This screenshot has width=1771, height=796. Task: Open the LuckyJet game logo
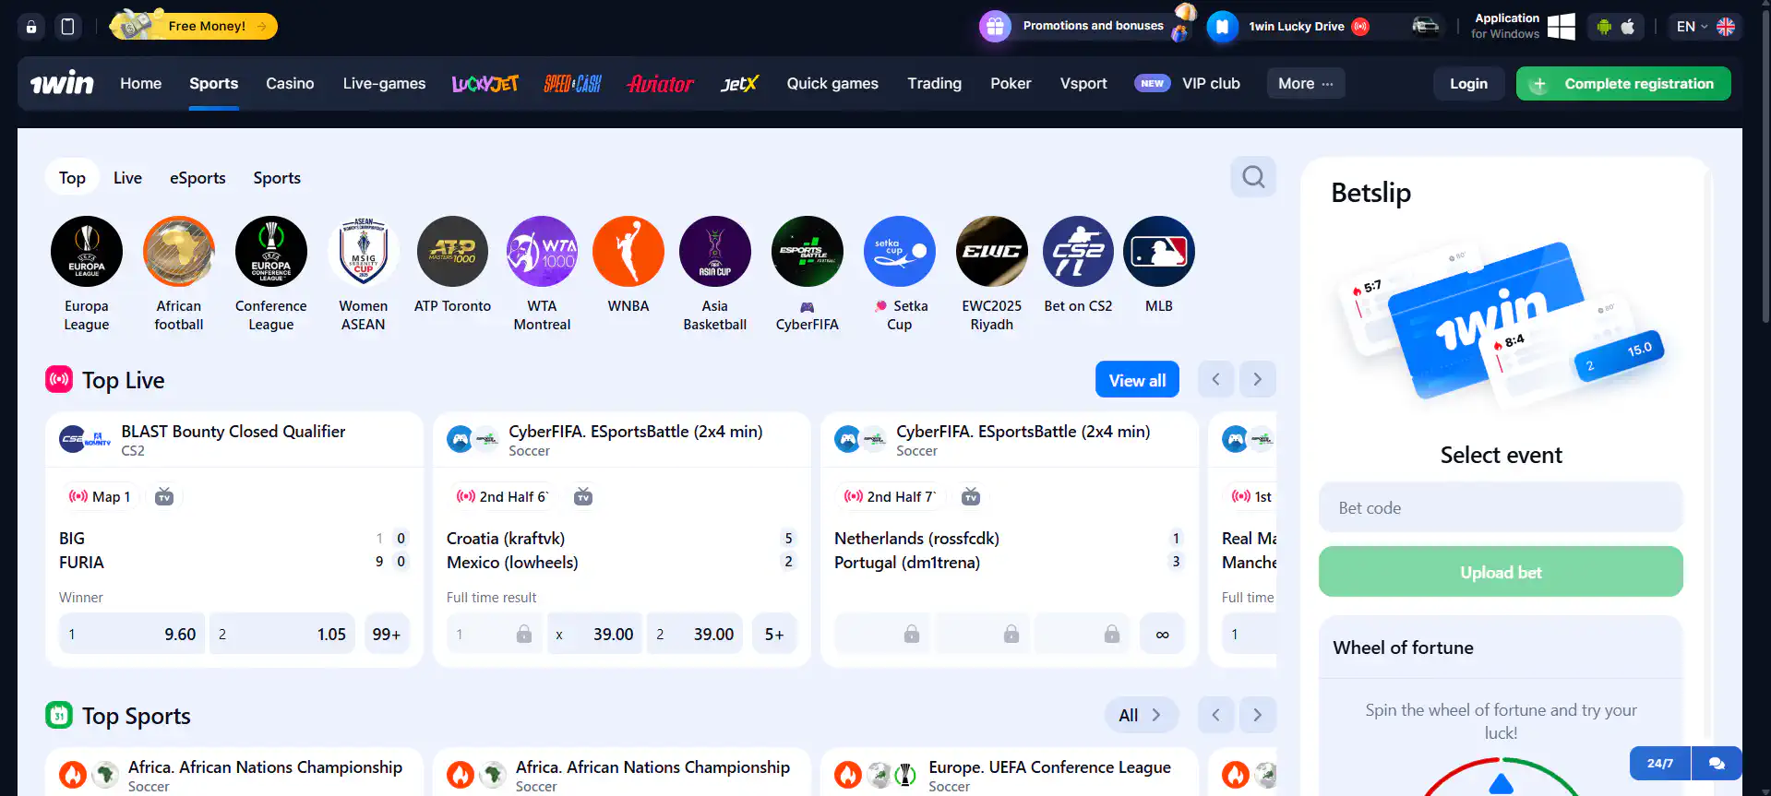point(485,84)
